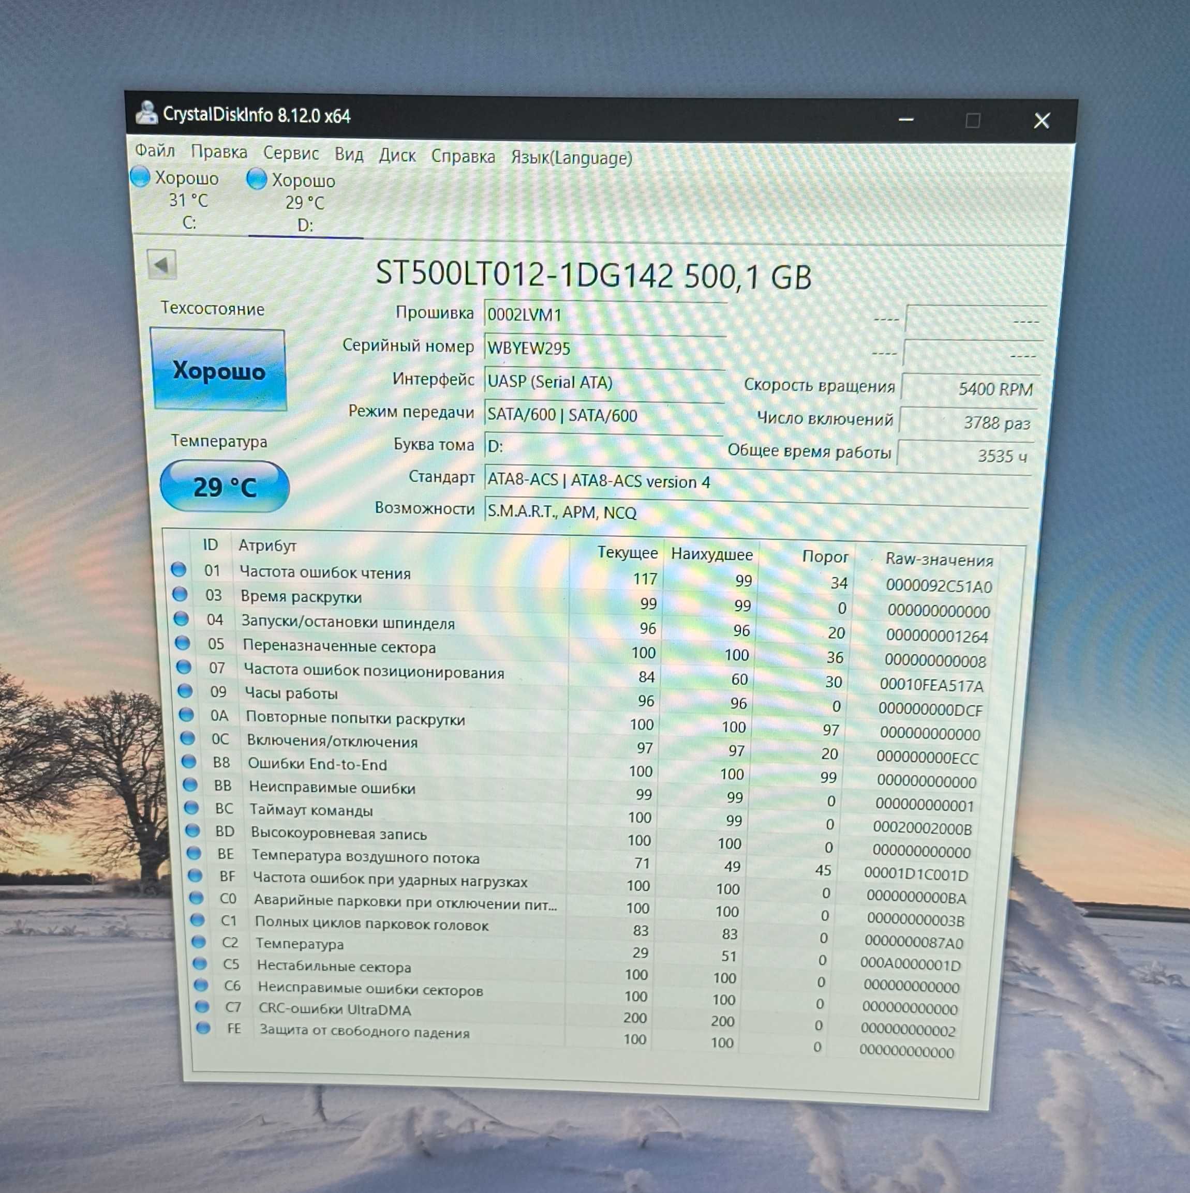Click the Прошивка field 0002LVM1
The height and width of the screenshot is (1193, 1190).
[605, 315]
